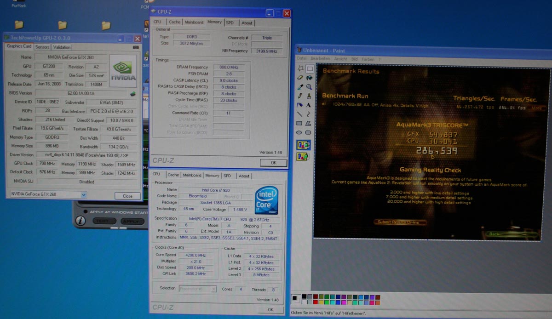Click the Name field showing Intel Core i7 920
Viewport: 552px width, 319px height.
[x=215, y=189]
